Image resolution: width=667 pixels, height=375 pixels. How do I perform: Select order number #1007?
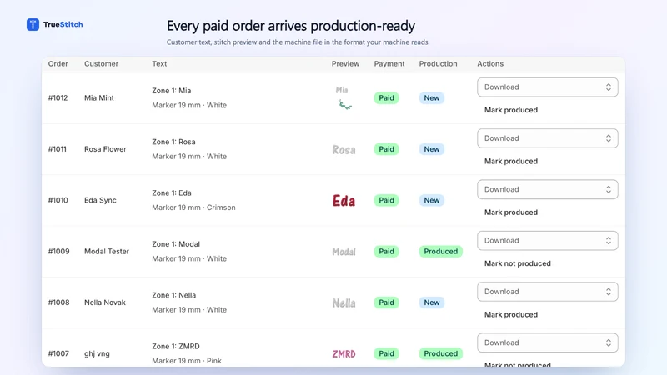point(58,353)
